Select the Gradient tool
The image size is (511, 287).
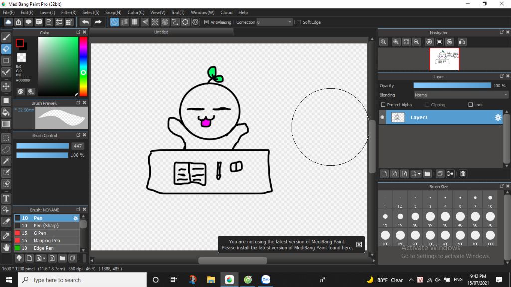point(6,124)
